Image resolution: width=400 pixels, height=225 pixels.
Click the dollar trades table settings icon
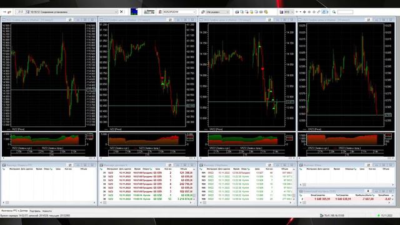tap(170, 165)
